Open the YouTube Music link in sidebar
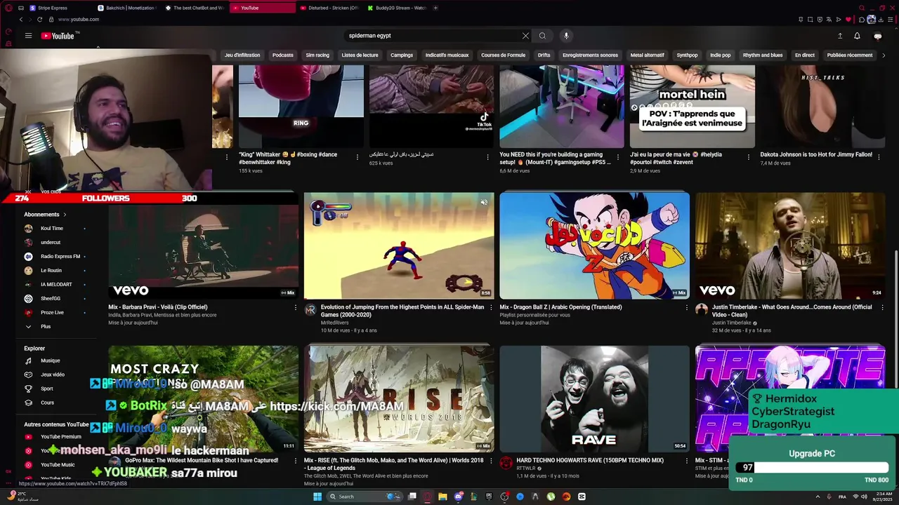Screen dimensions: 899x505 (x=58, y=464)
